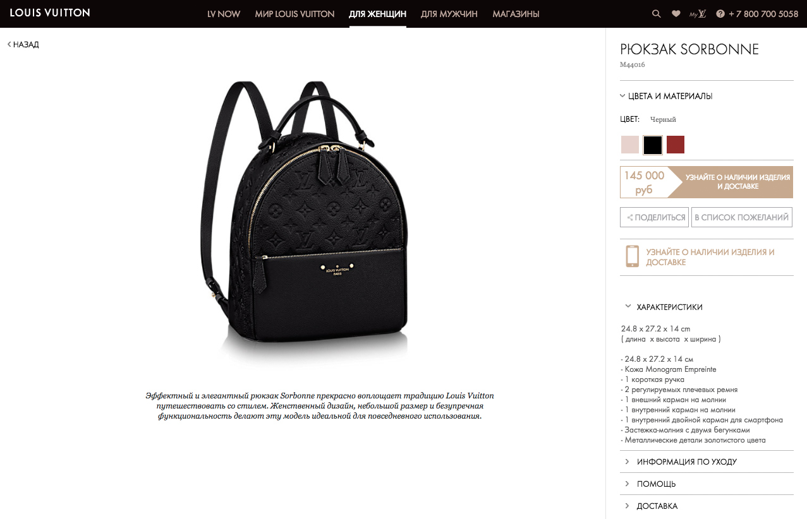Go to Louis Vuitton logo home

tap(50, 13)
